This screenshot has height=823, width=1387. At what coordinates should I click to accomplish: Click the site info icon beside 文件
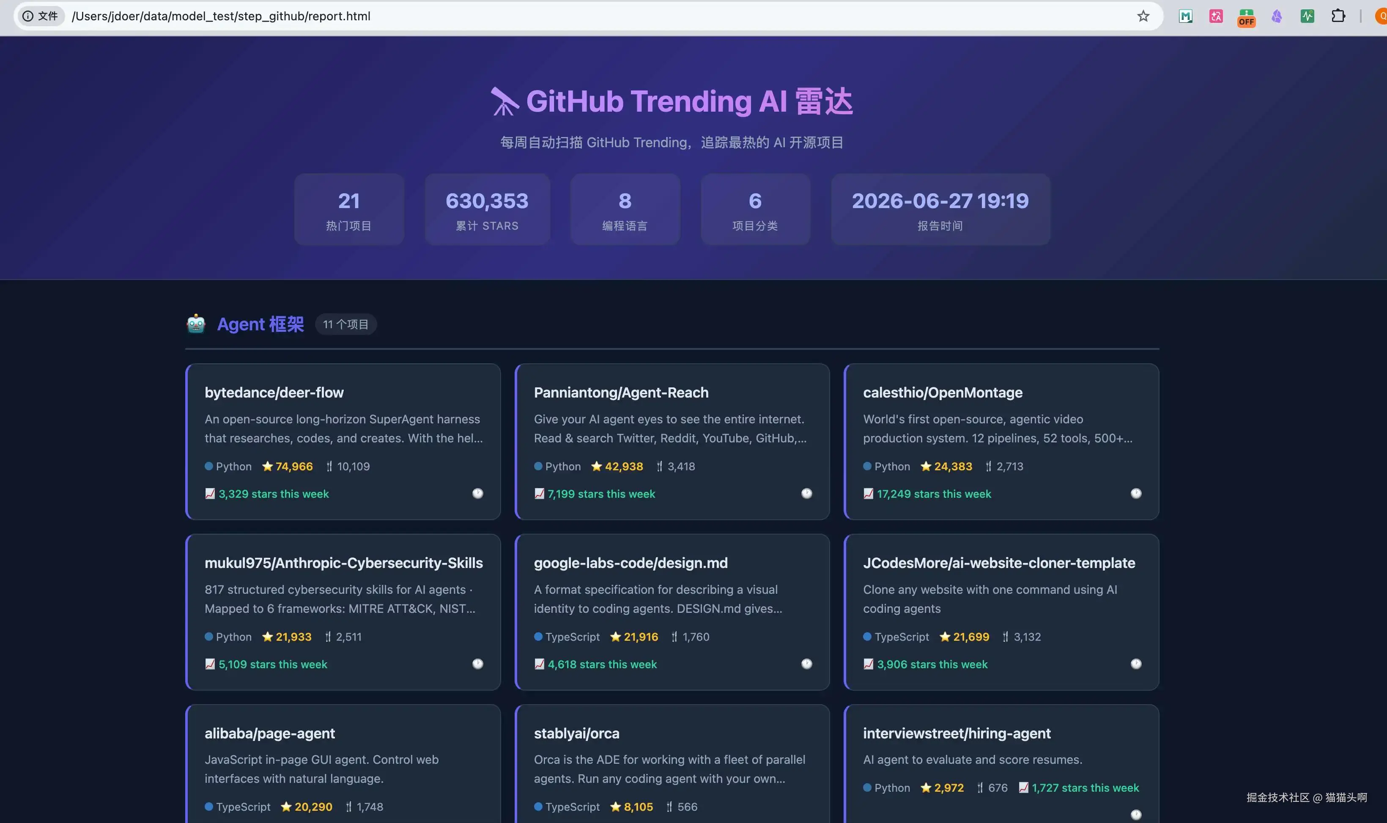point(27,16)
